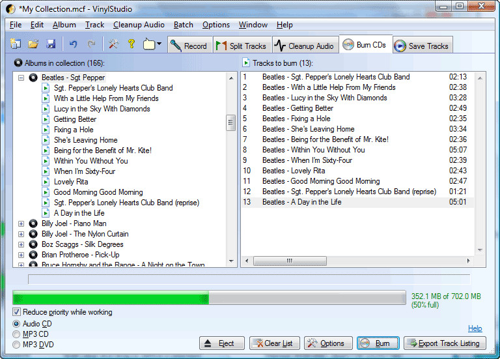Open the Cleanup Audio menu

[139, 25]
